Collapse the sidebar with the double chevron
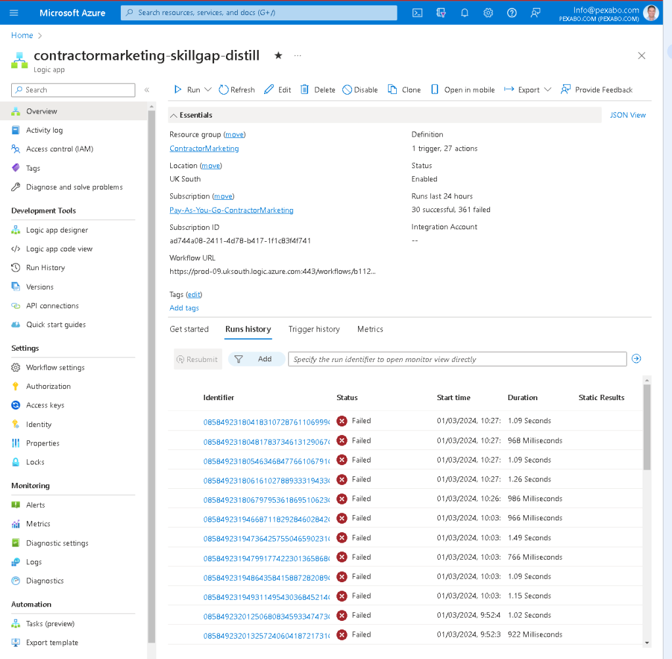The image size is (672, 659). pos(146,90)
